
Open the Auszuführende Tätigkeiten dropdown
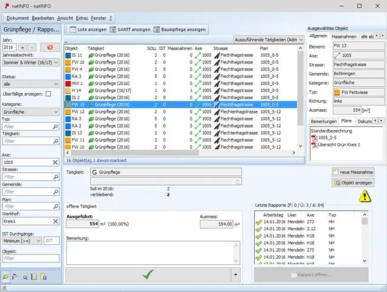click(x=269, y=40)
